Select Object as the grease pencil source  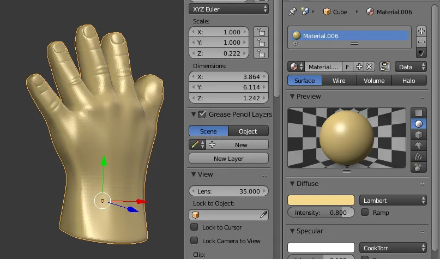click(248, 131)
